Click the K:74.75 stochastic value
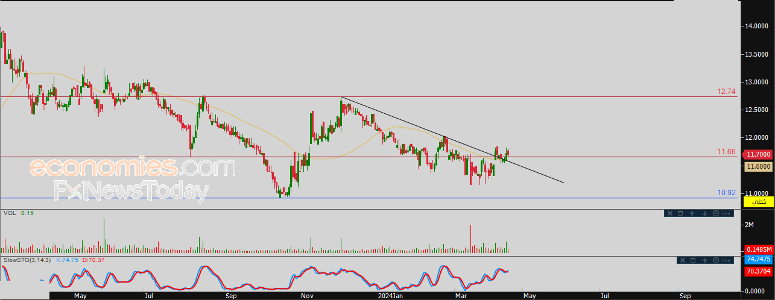 point(68,260)
